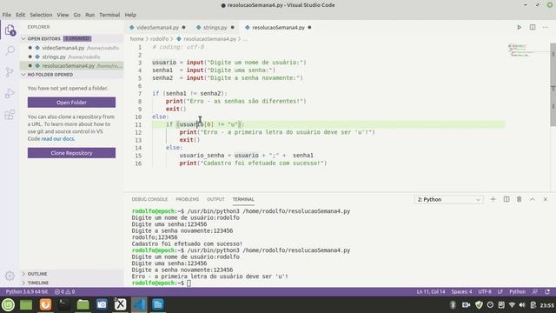Open the View menu

coord(63,15)
